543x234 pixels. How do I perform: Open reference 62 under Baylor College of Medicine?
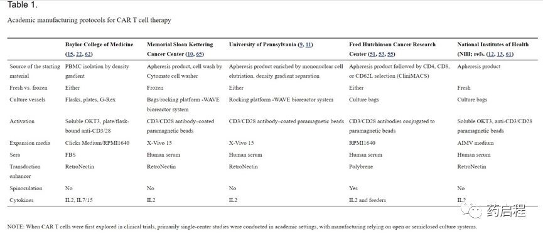(88, 54)
